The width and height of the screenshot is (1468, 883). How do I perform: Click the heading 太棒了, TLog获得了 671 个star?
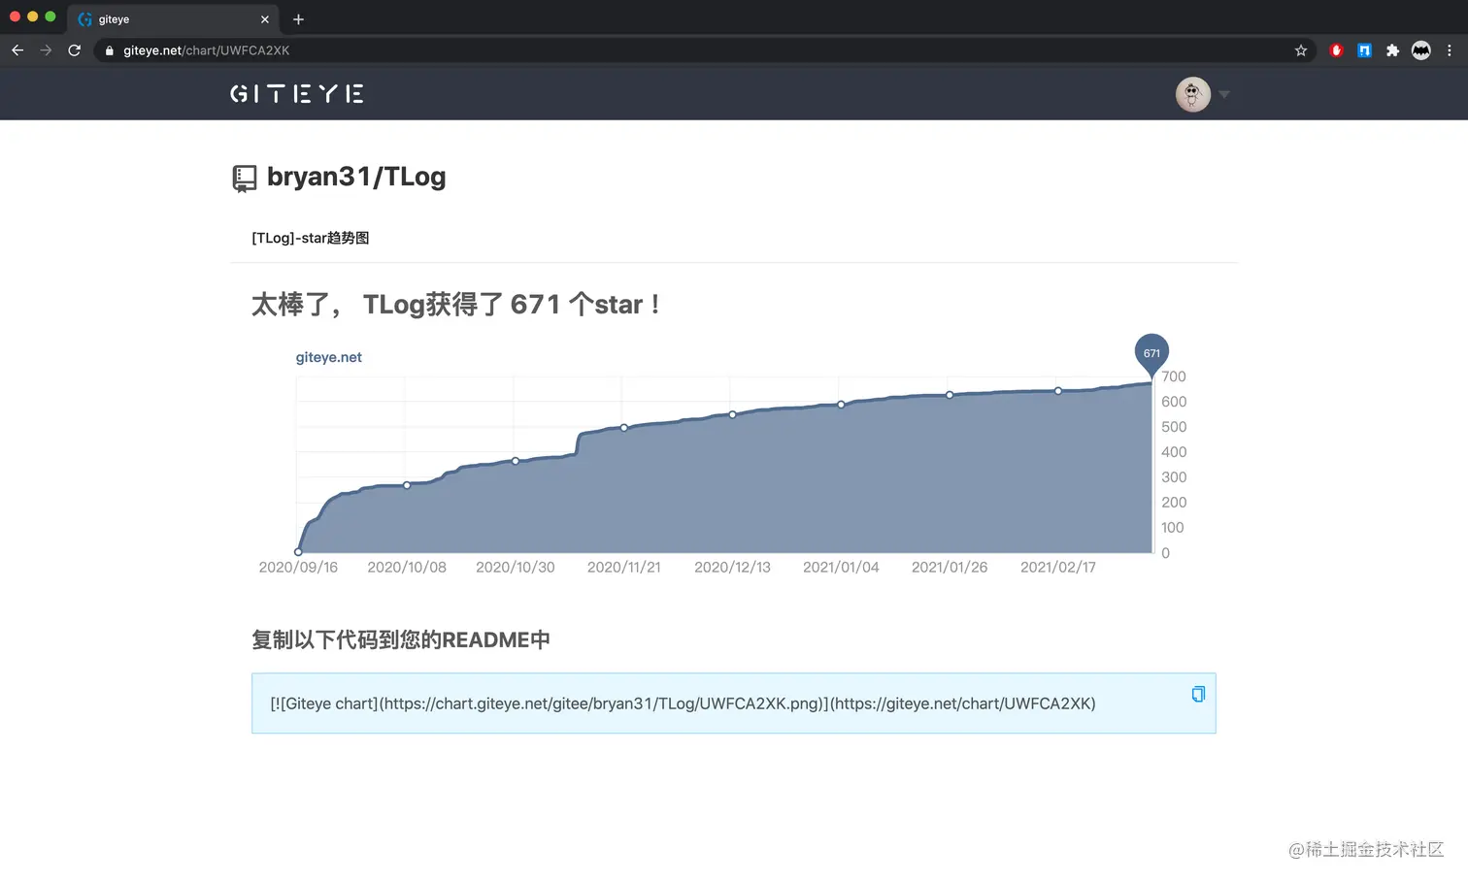click(456, 305)
